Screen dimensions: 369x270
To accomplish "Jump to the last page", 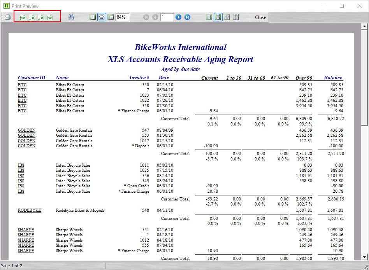I will [x=187, y=17].
